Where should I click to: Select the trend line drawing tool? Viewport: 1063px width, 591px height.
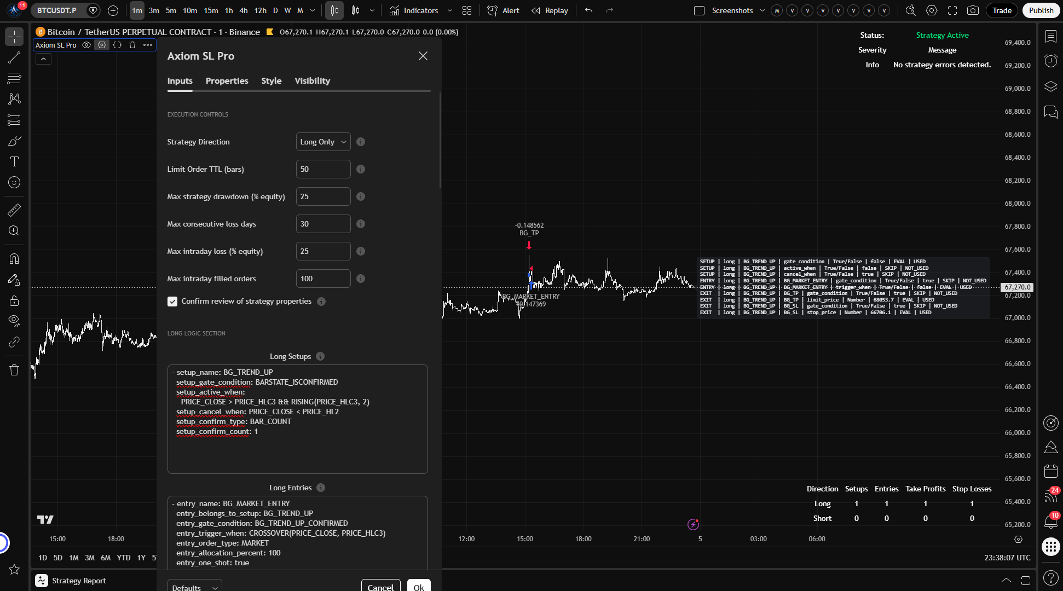click(14, 57)
